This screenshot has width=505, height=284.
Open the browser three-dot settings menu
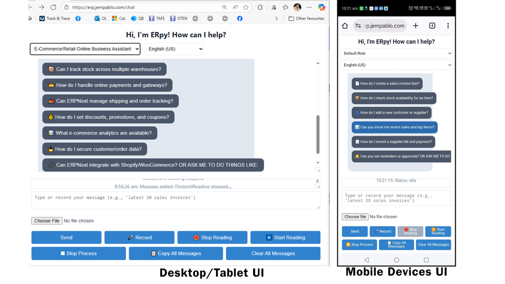tap(309, 7)
